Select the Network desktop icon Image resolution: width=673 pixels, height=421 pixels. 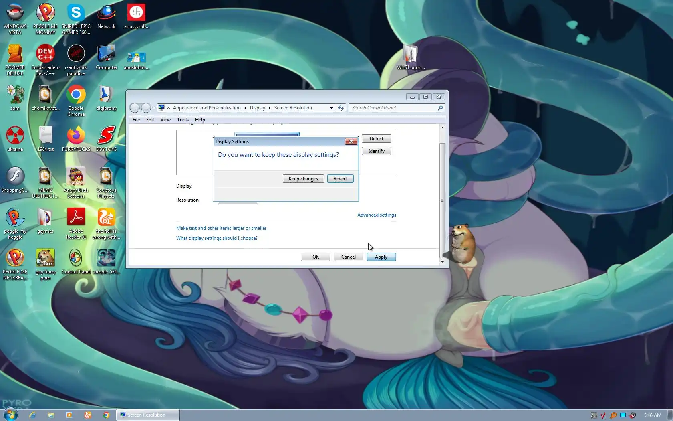tap(106, 17)
